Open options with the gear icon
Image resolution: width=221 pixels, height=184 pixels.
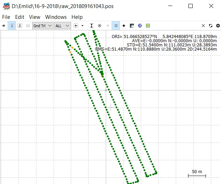click(218, 26)
